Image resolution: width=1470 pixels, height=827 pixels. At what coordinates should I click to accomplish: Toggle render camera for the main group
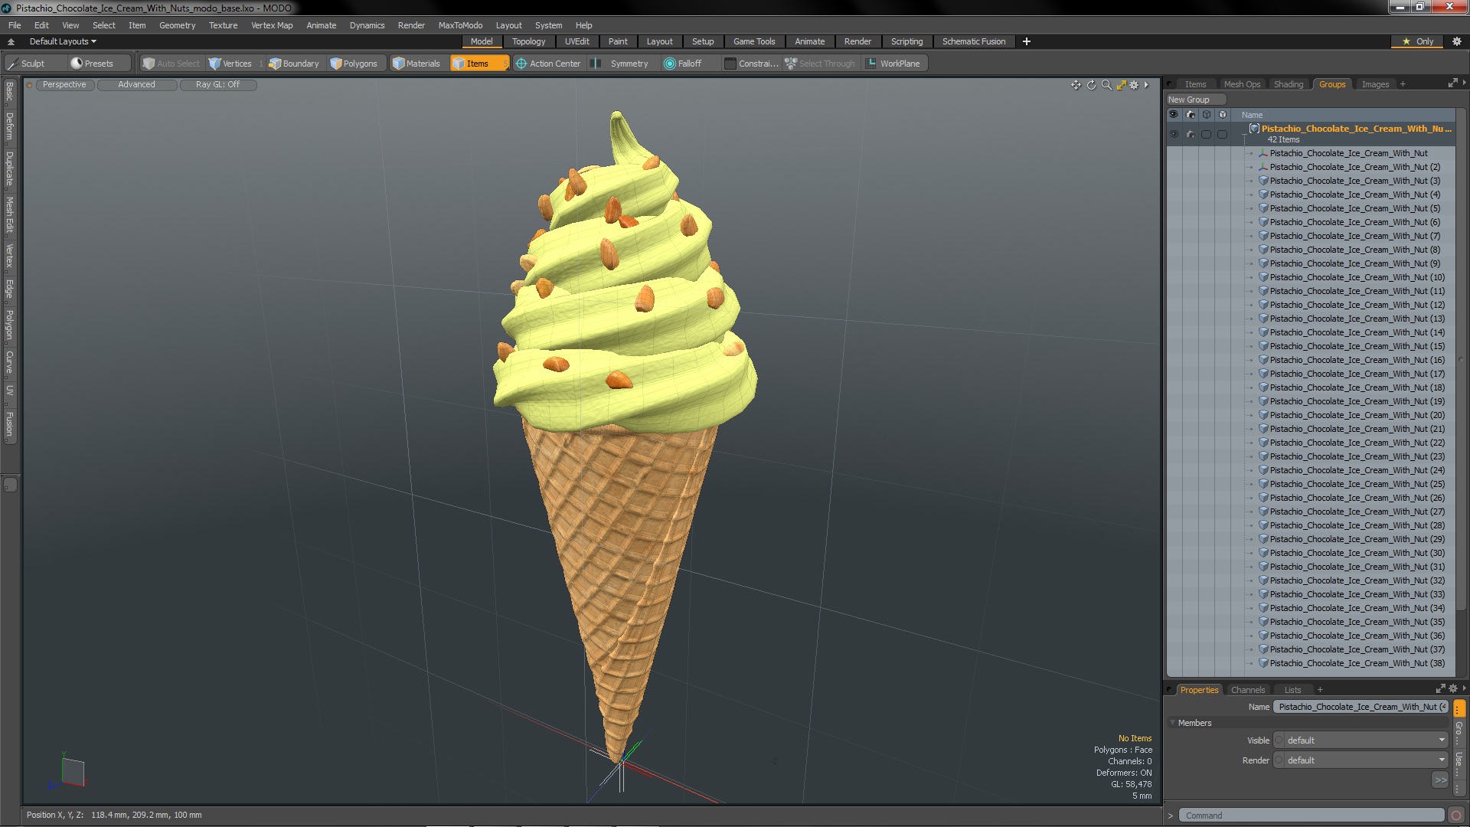(x=1190, y=134)
